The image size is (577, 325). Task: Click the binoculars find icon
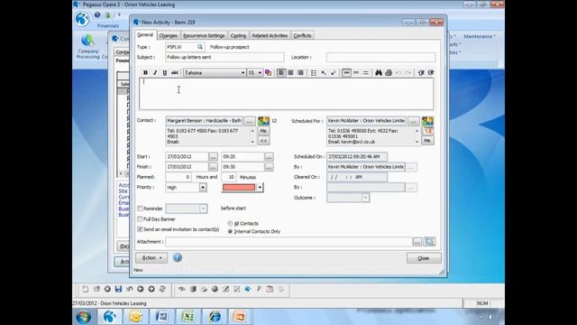pos(379,72)
